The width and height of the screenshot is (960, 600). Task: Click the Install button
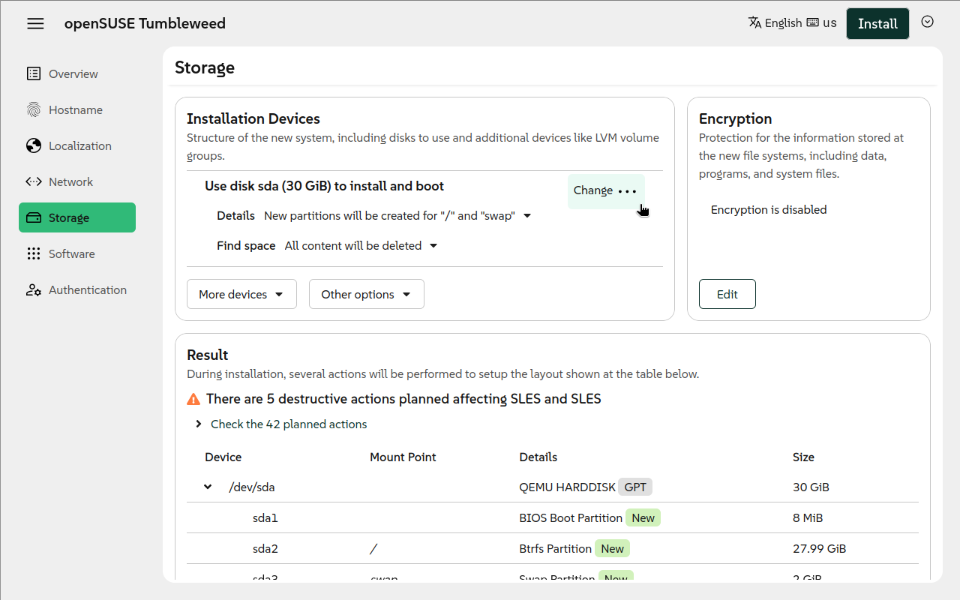(877, 23)
